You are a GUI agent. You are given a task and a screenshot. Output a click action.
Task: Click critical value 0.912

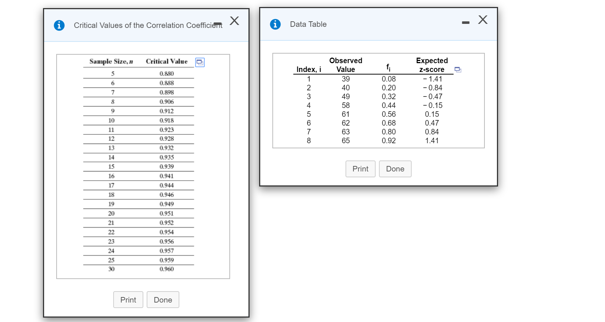pos(167,111)
